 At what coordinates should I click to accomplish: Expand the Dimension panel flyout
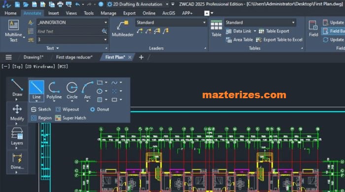tap(17, 172)
